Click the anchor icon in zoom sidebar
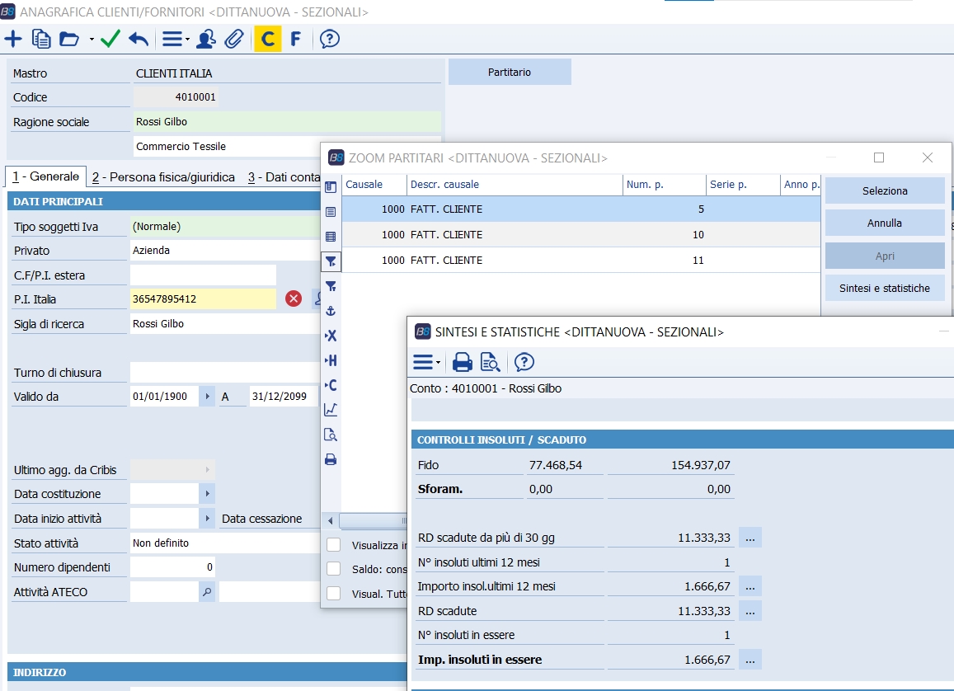Viewport: 954px width, 691px height. click(x=331, y=311)
